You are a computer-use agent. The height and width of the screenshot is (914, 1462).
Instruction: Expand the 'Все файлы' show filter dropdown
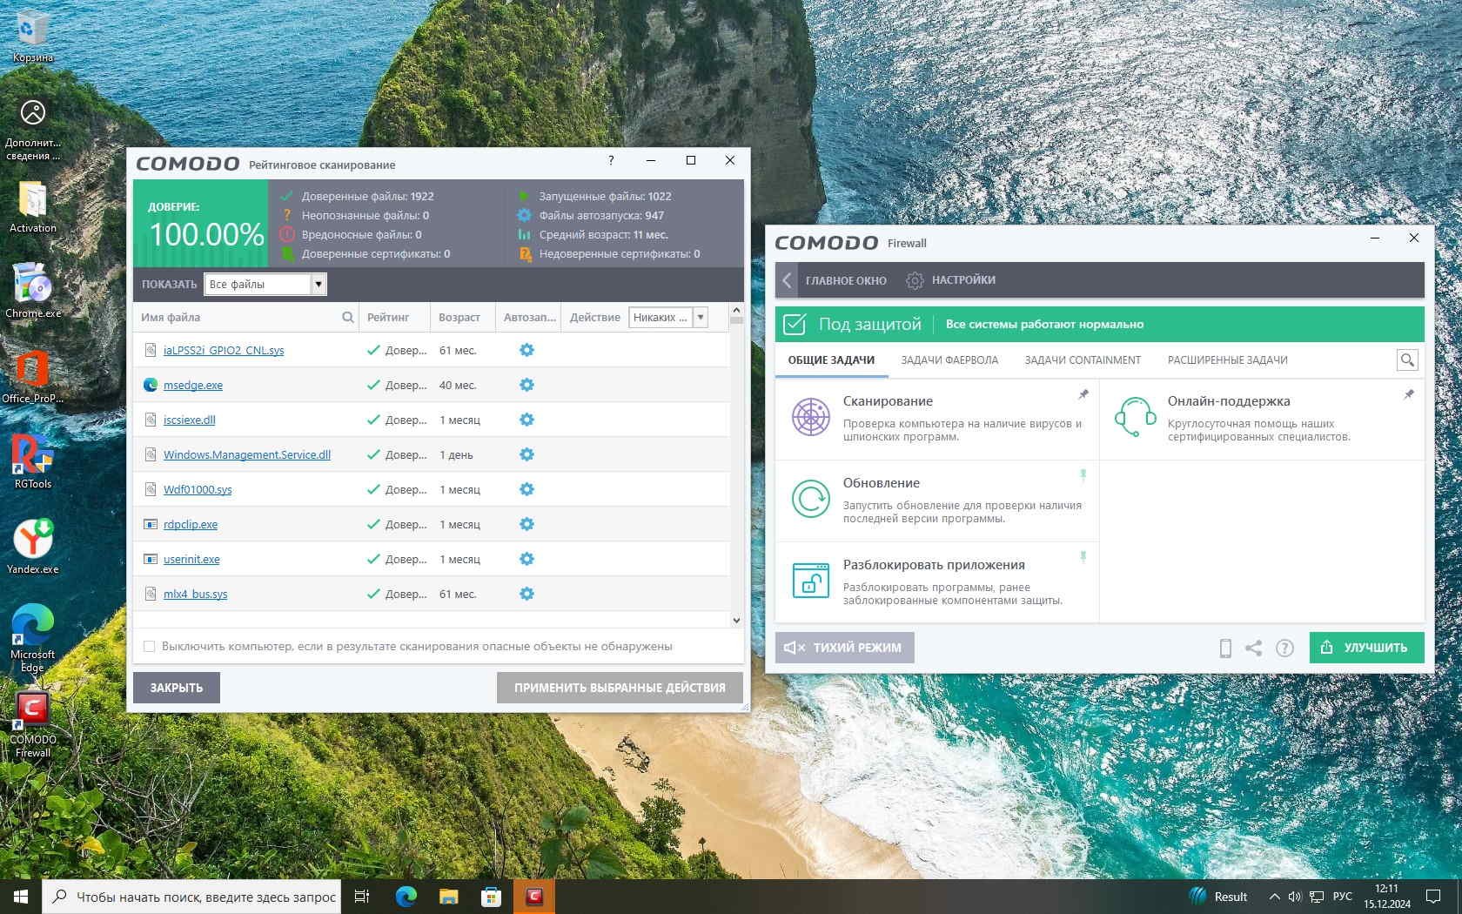coord(319,284)
